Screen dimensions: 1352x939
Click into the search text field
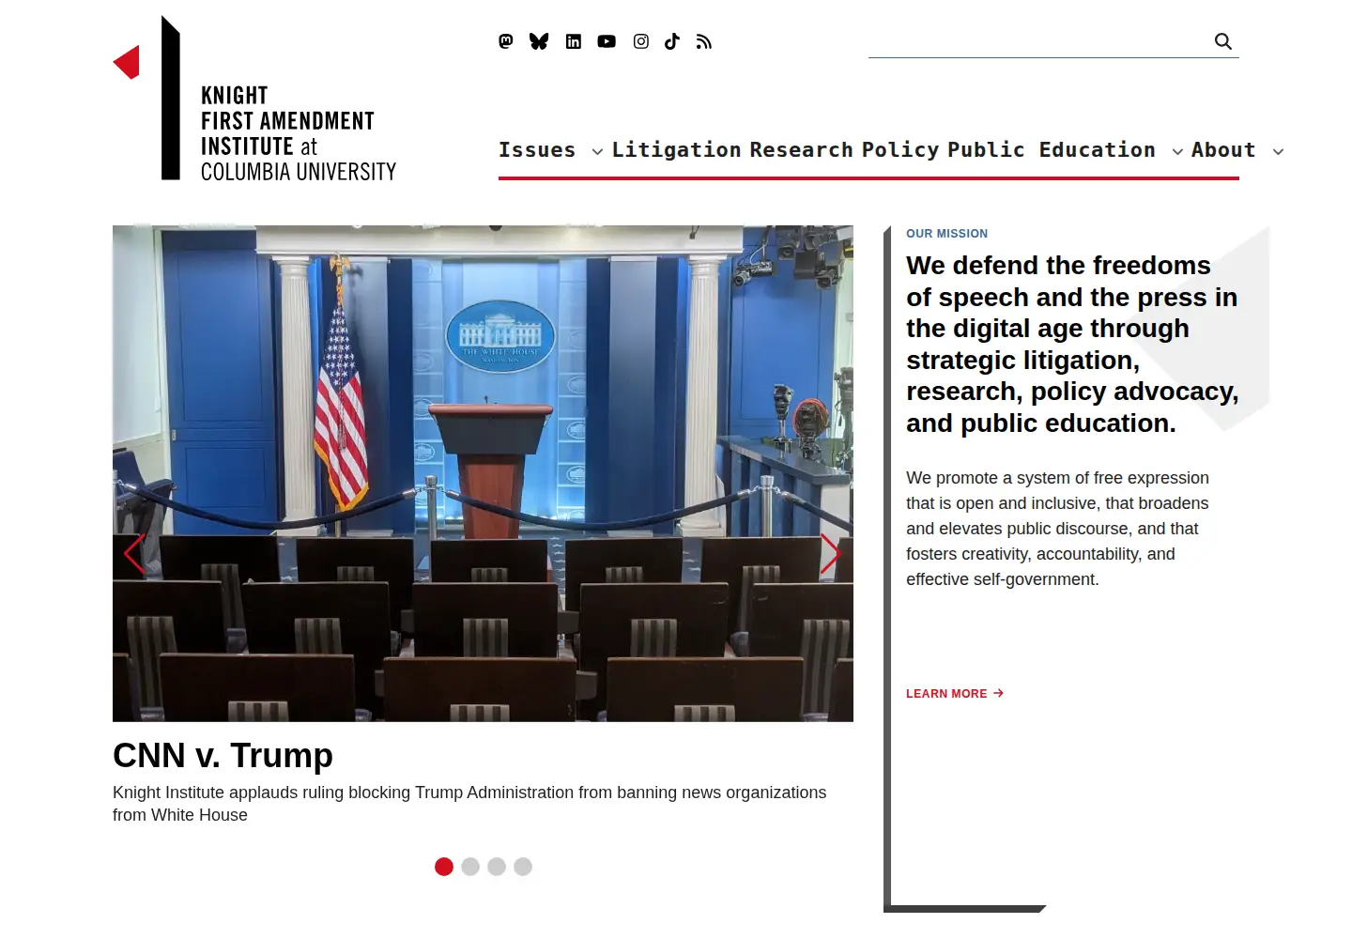1039,41
